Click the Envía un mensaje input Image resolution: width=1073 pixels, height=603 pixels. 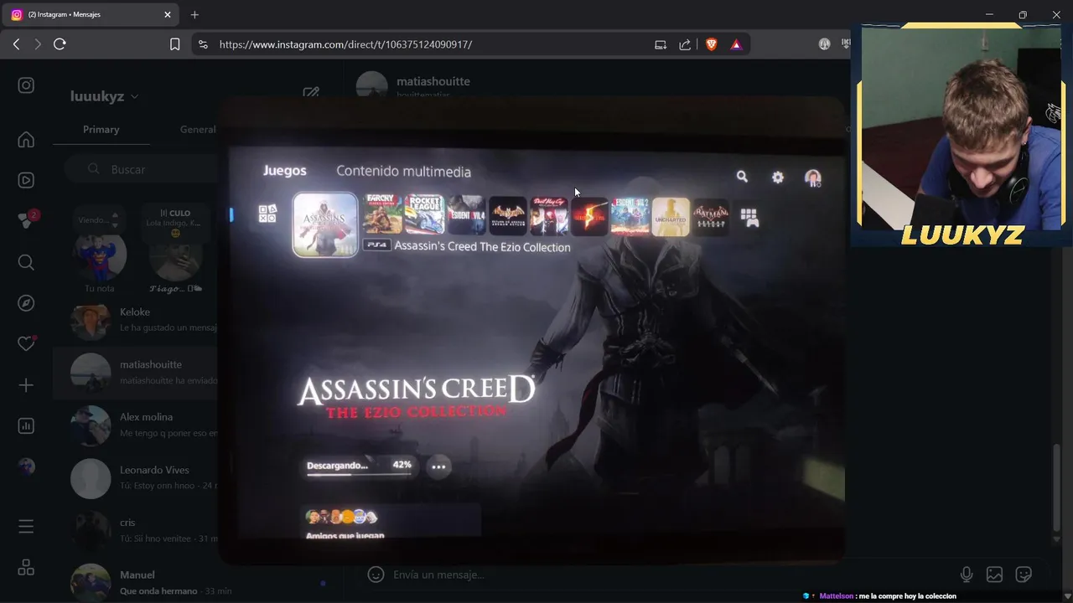[438, 575]
